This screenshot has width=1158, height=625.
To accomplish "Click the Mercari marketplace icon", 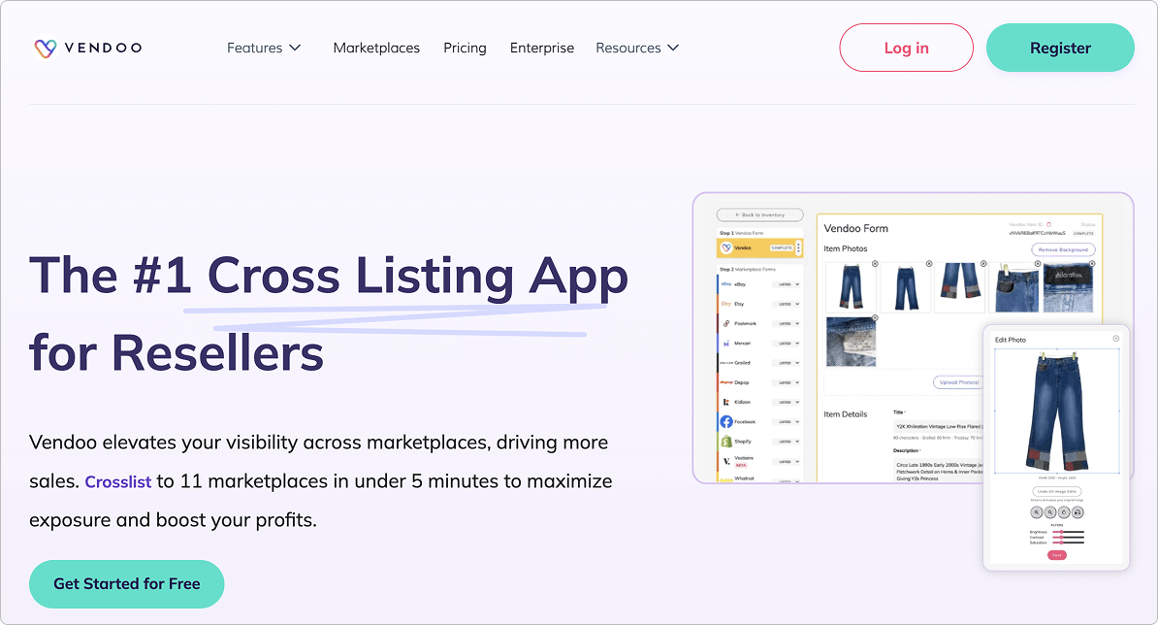I will coord(726,343).
